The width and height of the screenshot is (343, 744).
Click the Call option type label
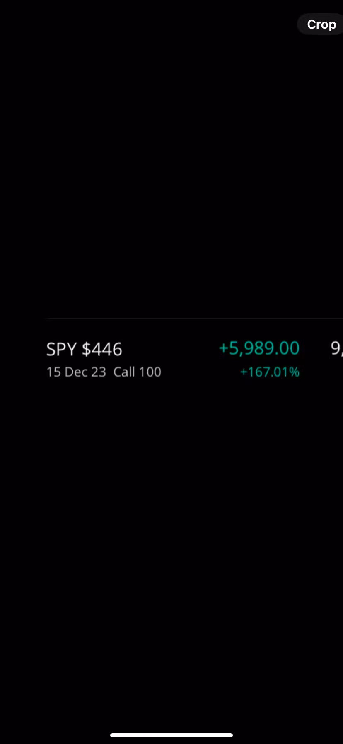pos(124,372)
